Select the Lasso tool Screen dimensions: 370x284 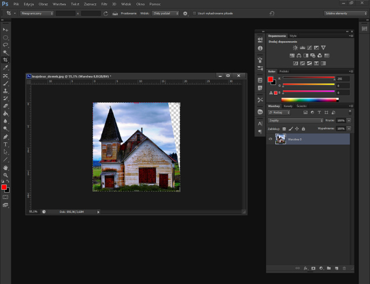coord(5,45)
